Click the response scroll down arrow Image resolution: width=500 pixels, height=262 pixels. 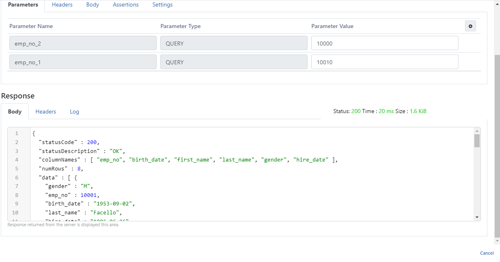(x=477, y=217)
